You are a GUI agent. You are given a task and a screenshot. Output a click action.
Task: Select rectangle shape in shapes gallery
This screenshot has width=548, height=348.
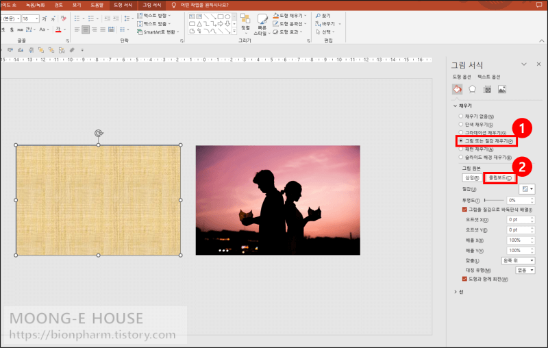tap(221, 16)
